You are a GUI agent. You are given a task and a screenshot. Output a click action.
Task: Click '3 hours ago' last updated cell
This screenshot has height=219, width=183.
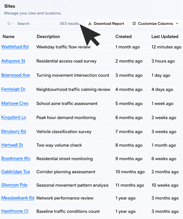pyautogui.click(x=163, y=61)
